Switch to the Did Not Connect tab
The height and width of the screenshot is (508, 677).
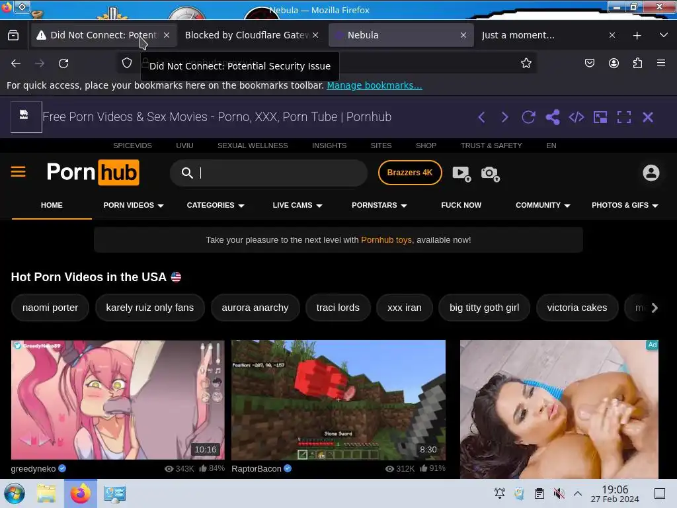tap(103, 35)
